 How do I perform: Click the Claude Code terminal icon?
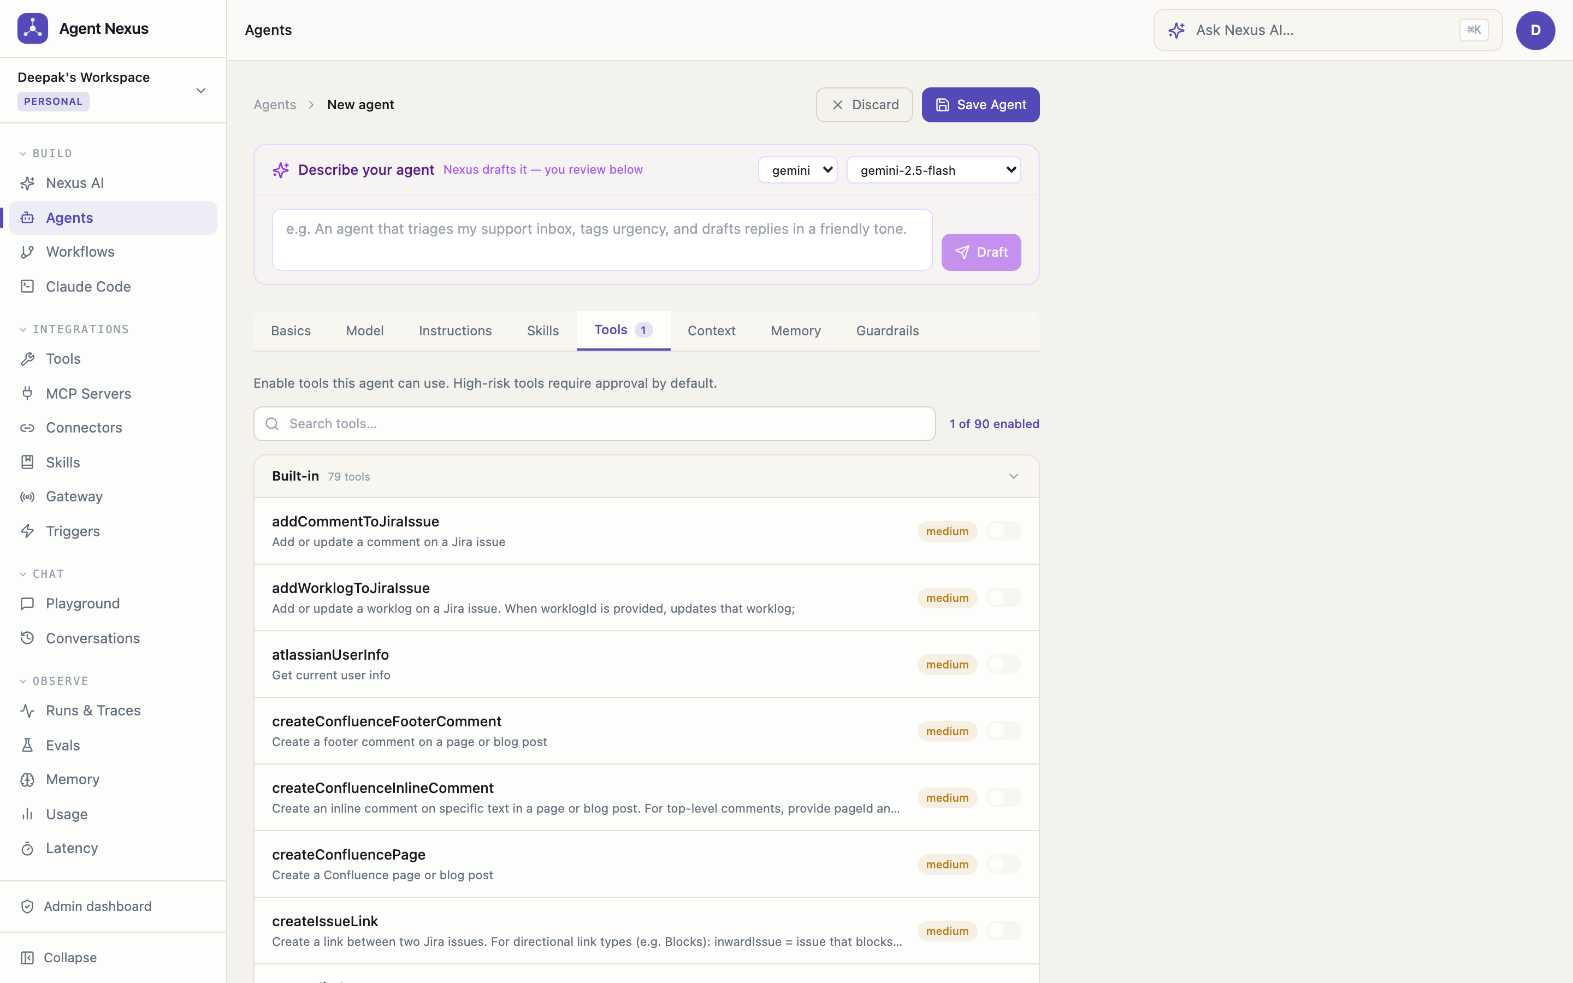tap(27, 287)
